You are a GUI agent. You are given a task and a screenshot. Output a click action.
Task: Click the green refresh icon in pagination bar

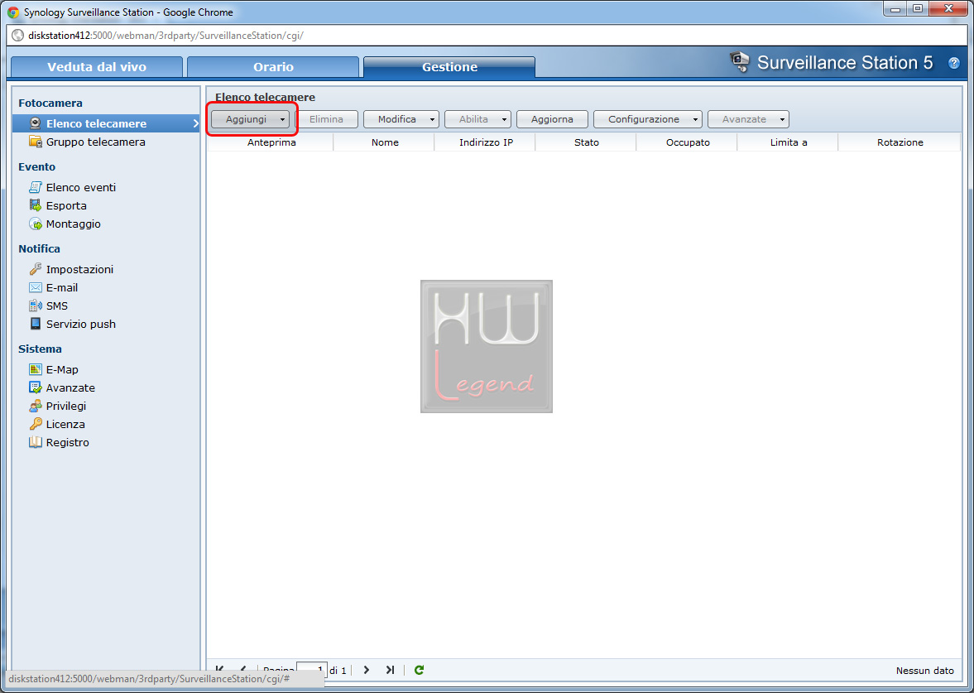point(419,670)
